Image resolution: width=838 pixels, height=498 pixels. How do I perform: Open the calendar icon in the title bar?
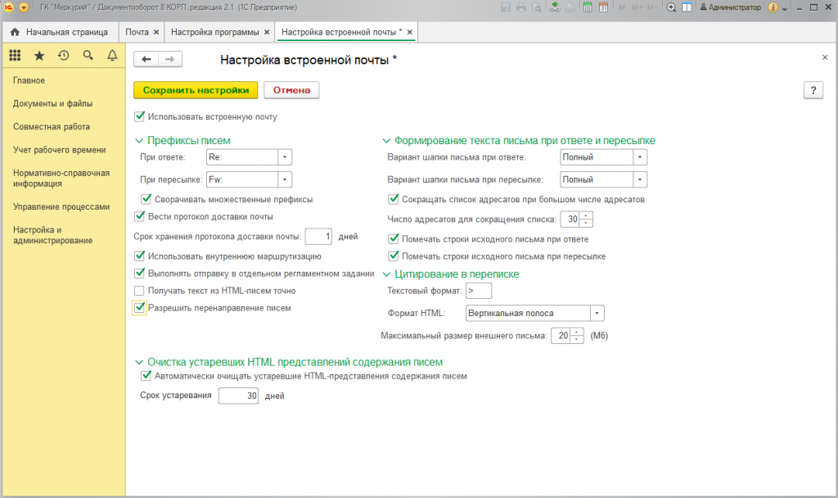603,7
